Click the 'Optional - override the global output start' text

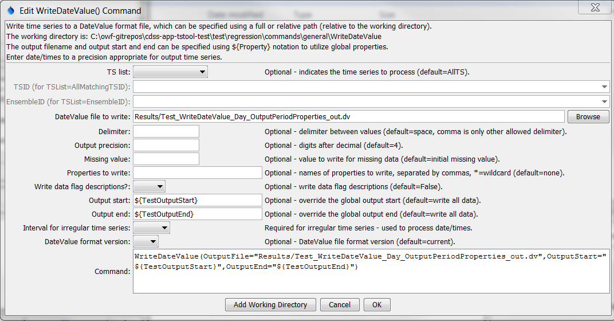372,200
